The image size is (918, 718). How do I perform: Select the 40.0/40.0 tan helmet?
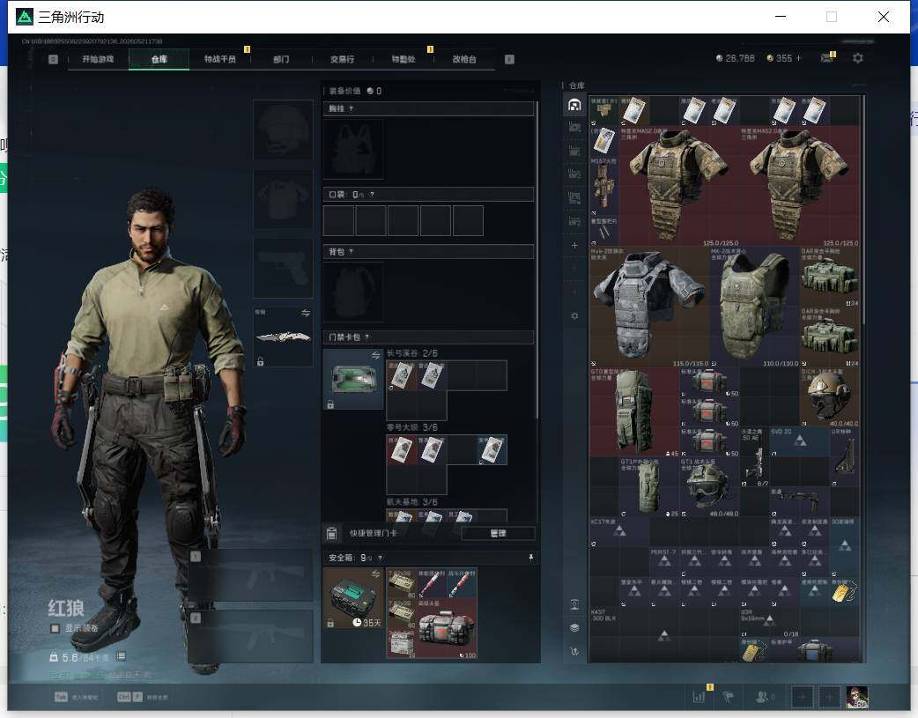pyautogui.click(x=830, y=397)
